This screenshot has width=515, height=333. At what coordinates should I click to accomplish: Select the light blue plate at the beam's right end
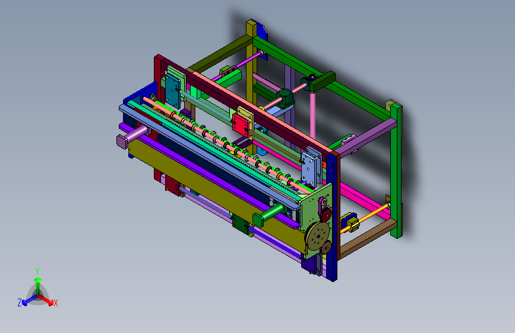(x=309, y=169)
